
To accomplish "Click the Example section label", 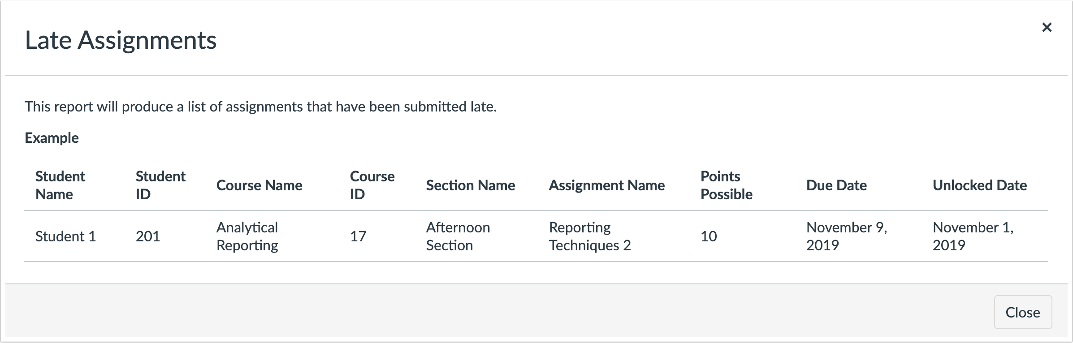I will pos(52,138).
